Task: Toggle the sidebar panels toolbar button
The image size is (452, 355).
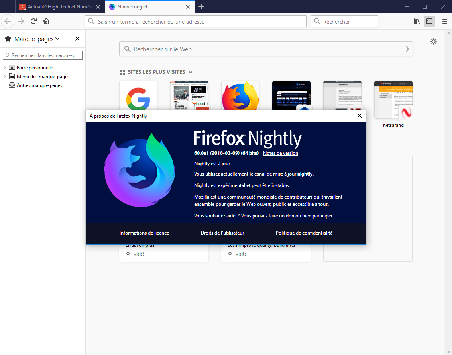Action: click(x=429, y=21)
